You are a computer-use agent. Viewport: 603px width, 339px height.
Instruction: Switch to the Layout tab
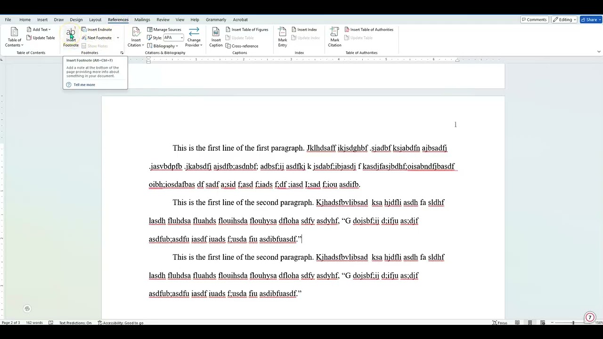(x=95, y=20)
